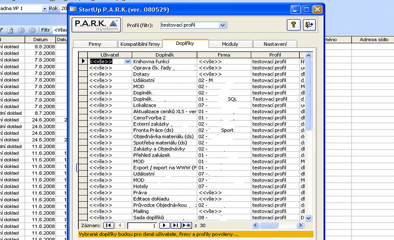Viewport: 394px width, 240px height.
Task: Click the vertical scrollbar thumb of table
Action: point(309,94)
